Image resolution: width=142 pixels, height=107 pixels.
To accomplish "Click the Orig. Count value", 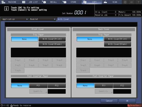I will [x=116, y=12].
